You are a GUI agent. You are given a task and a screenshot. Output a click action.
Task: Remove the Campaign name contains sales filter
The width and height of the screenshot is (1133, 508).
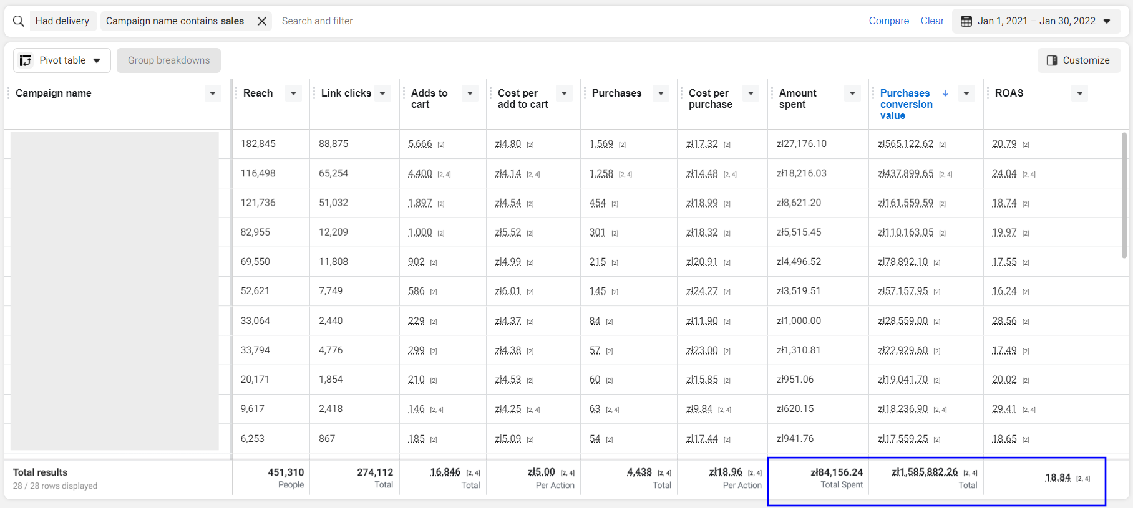262,21
